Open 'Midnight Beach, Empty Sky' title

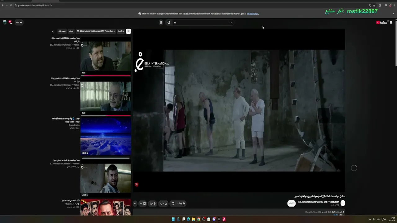(x=66, y=120)
